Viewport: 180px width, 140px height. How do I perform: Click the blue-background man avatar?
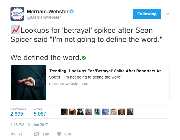click(x=105, y=112)
